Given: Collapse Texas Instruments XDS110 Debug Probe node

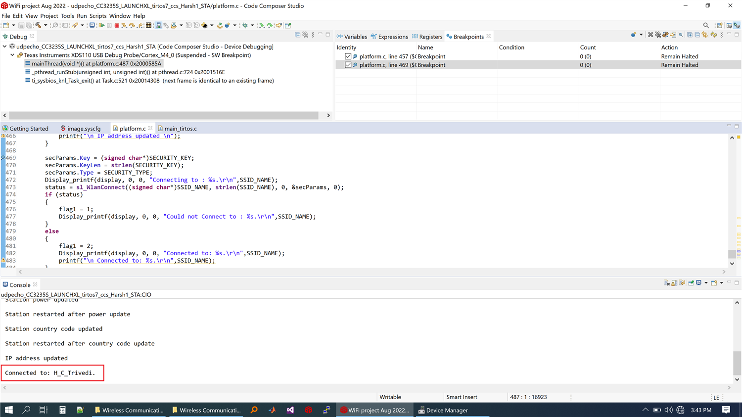Looking at the screenshot, I should pos(13,55).
